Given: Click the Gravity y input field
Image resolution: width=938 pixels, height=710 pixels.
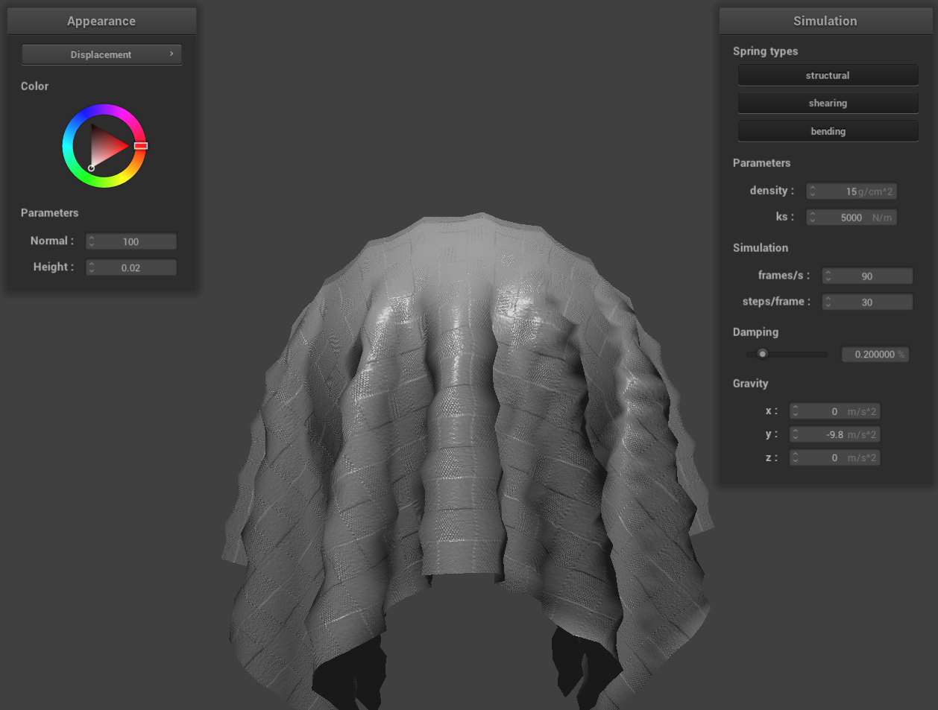Looking at the screenshot, I should [x=834, y=434].
